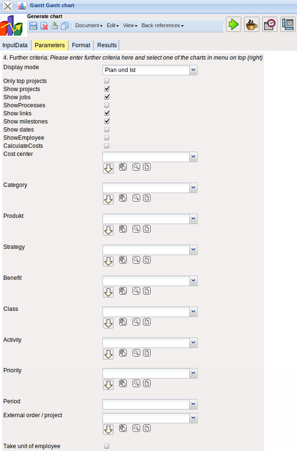Enable the Only top projects checkbox
The image size is (297, 451).
(x=107, y=81)
